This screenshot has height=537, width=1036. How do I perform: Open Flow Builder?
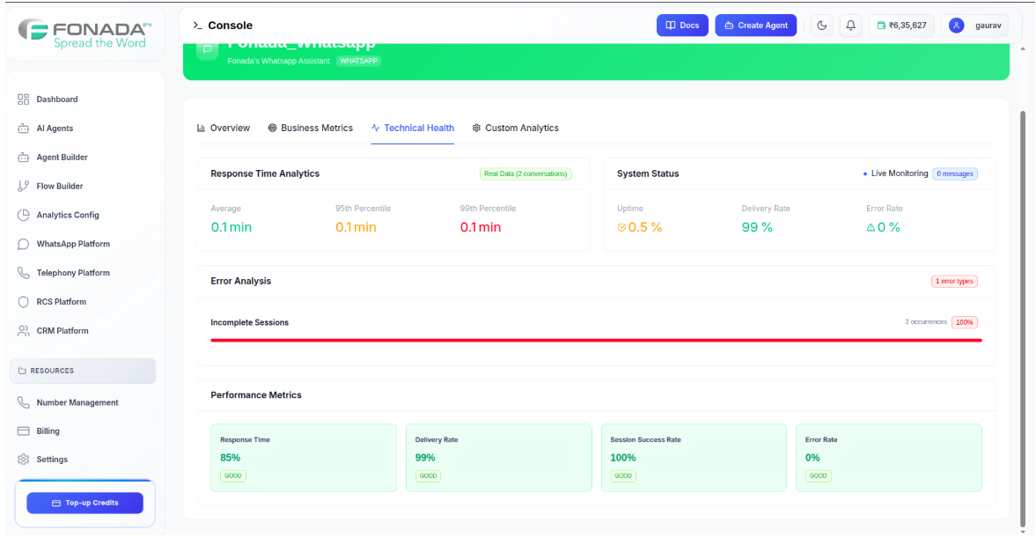[60, 187]
